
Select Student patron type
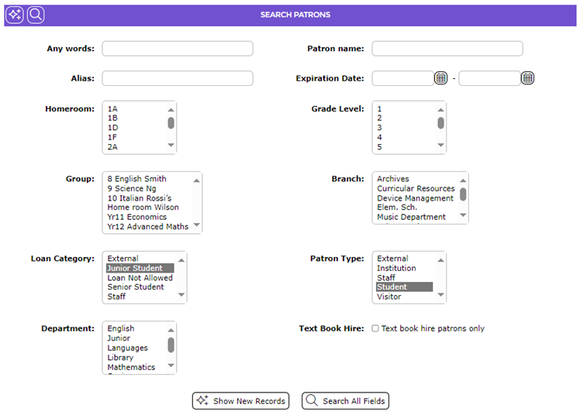(x=404, y=287)
